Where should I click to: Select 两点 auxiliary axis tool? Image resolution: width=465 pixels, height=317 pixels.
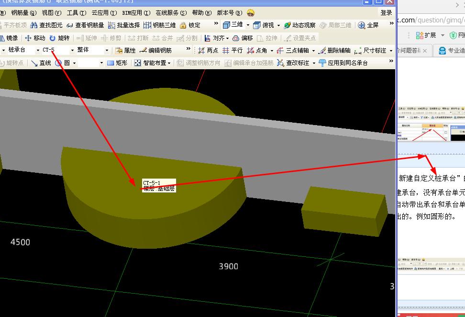[x=208, y=51]
